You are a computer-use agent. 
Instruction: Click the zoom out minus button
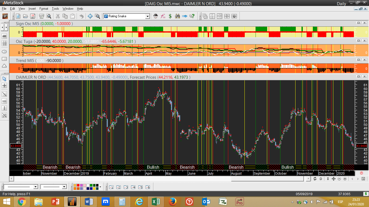(x=339, y=179)
